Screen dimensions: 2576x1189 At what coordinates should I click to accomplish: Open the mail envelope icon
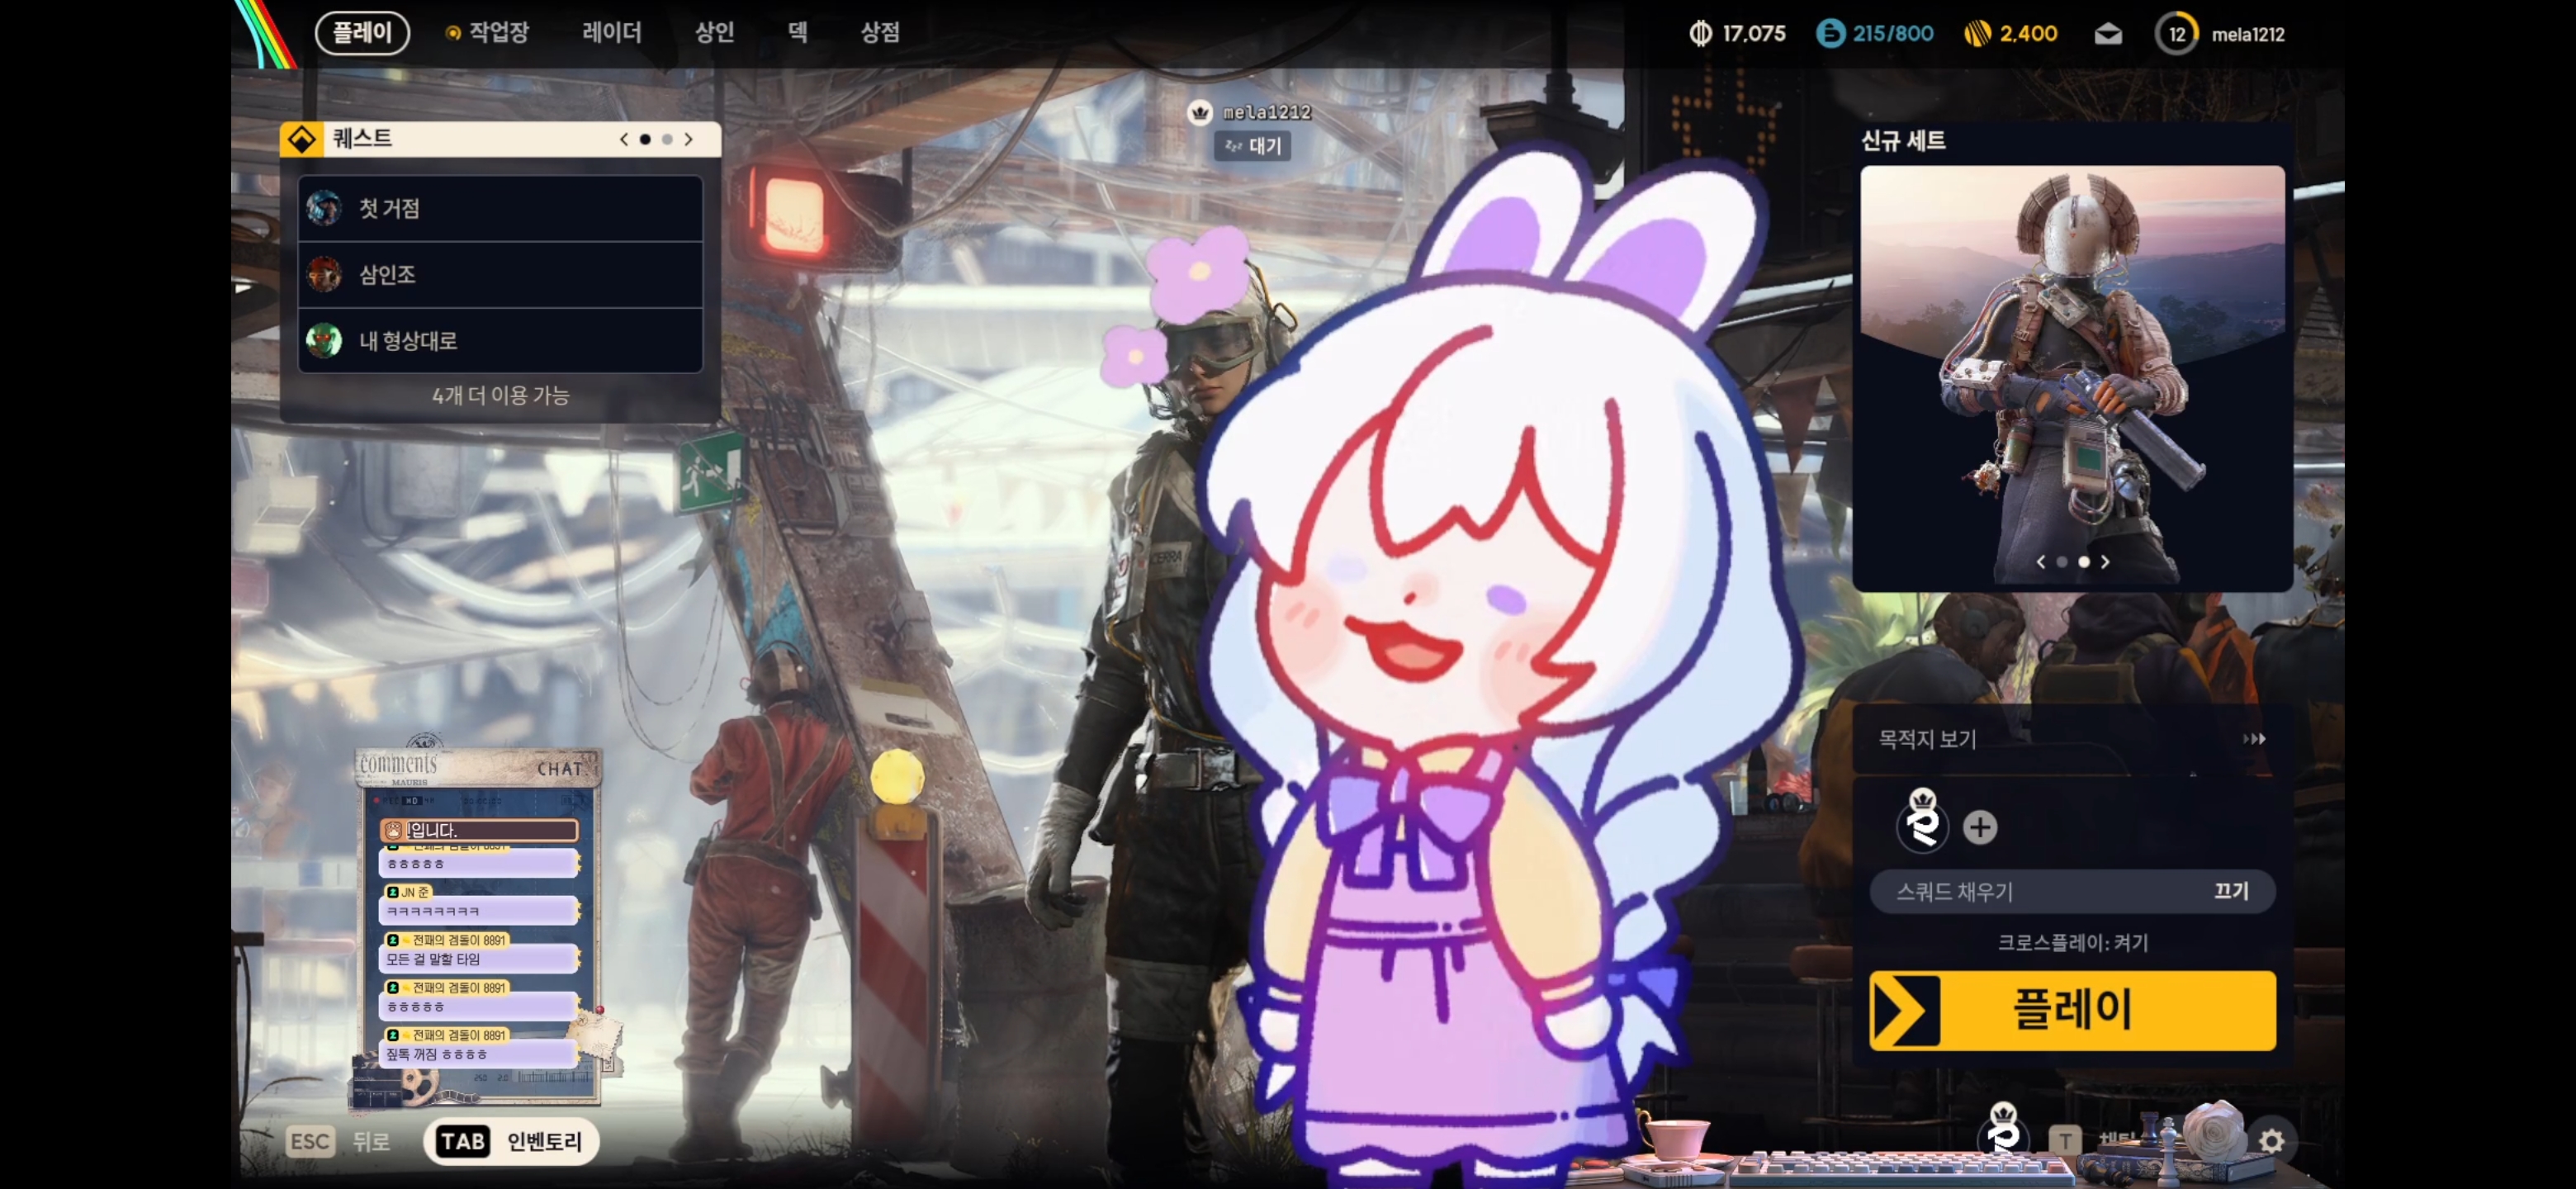point(2108,34)
